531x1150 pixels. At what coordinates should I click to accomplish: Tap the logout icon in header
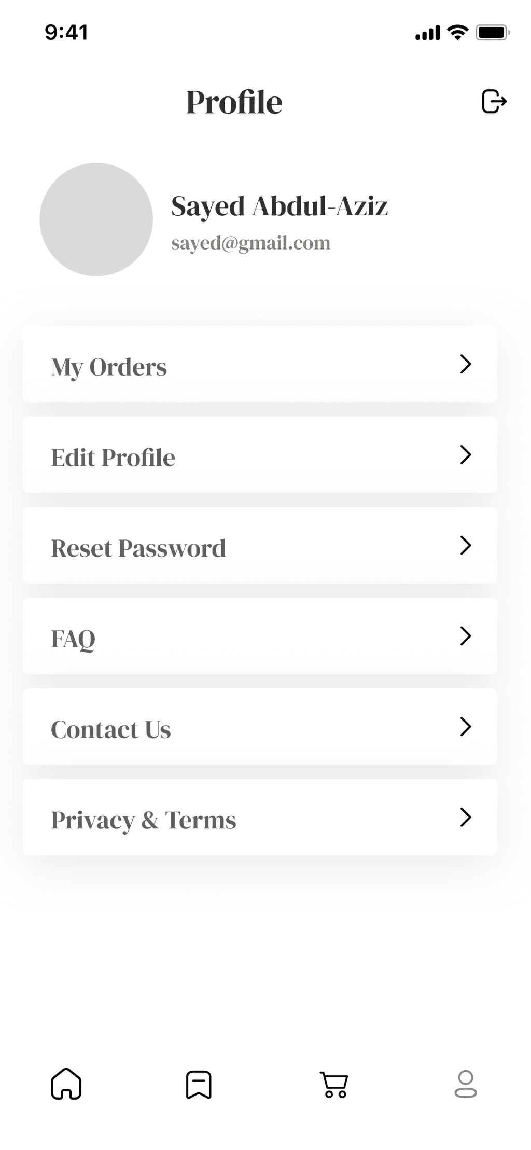(x=494, y=101)
